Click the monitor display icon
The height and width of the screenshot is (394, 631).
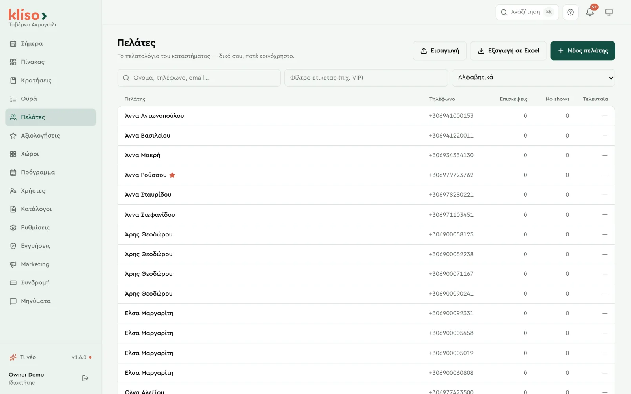(609, 12)
